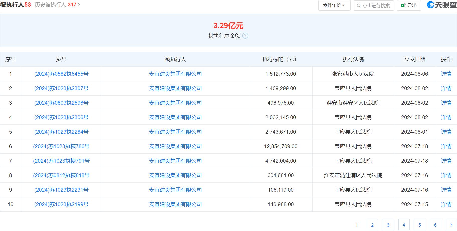This screenshot has height=231, width=457.
Task: Open case (2024)苏0803执2598号
Action: 61,103
